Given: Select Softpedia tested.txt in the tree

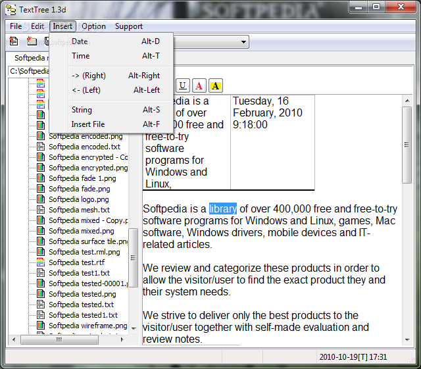Looking at the screenshot, I should coord(81,305).
